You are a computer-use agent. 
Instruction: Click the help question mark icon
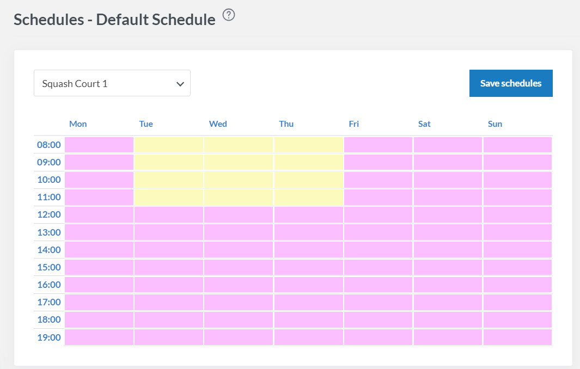click(x=229, y=16)
